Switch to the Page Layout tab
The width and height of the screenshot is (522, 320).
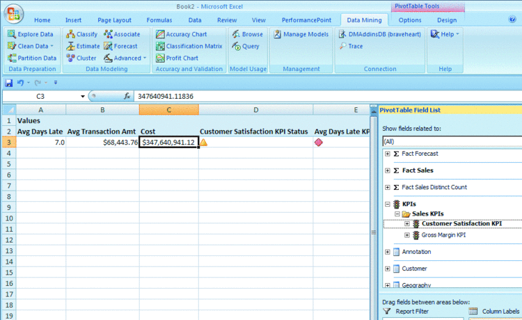(x=114, y=20)
